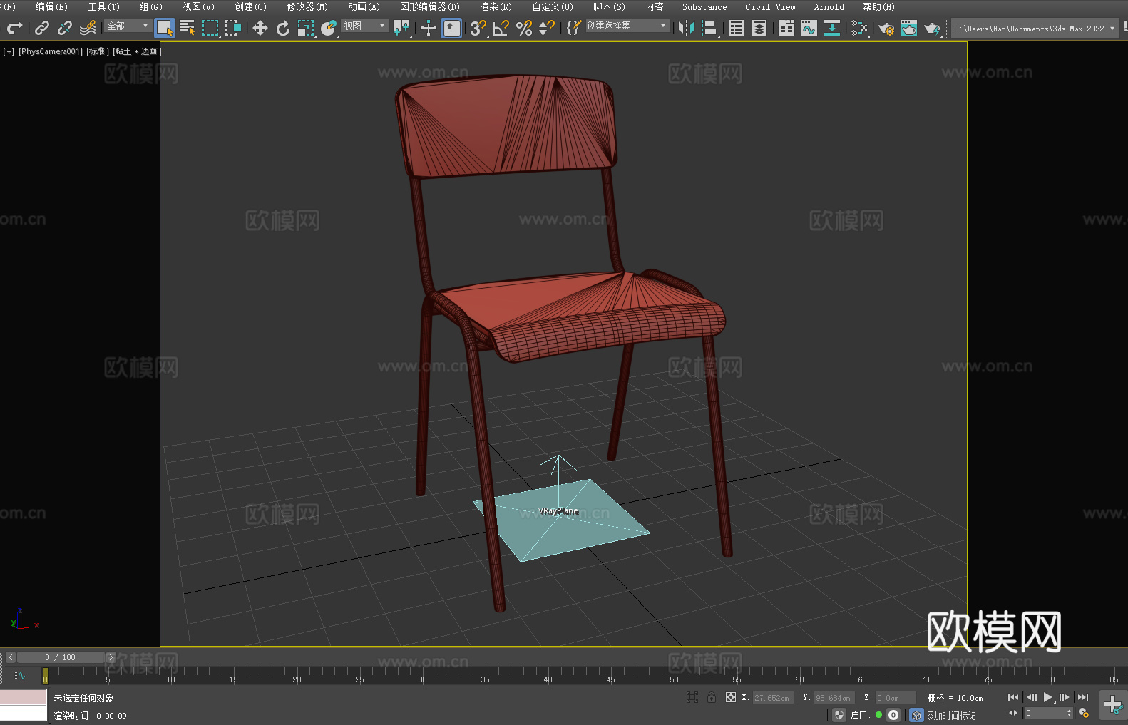Image resolution: width=1128 pixels, height=725 pixels.
Task: Toggle Percent Snap on toolbar
Action: [x=524, y=28]
